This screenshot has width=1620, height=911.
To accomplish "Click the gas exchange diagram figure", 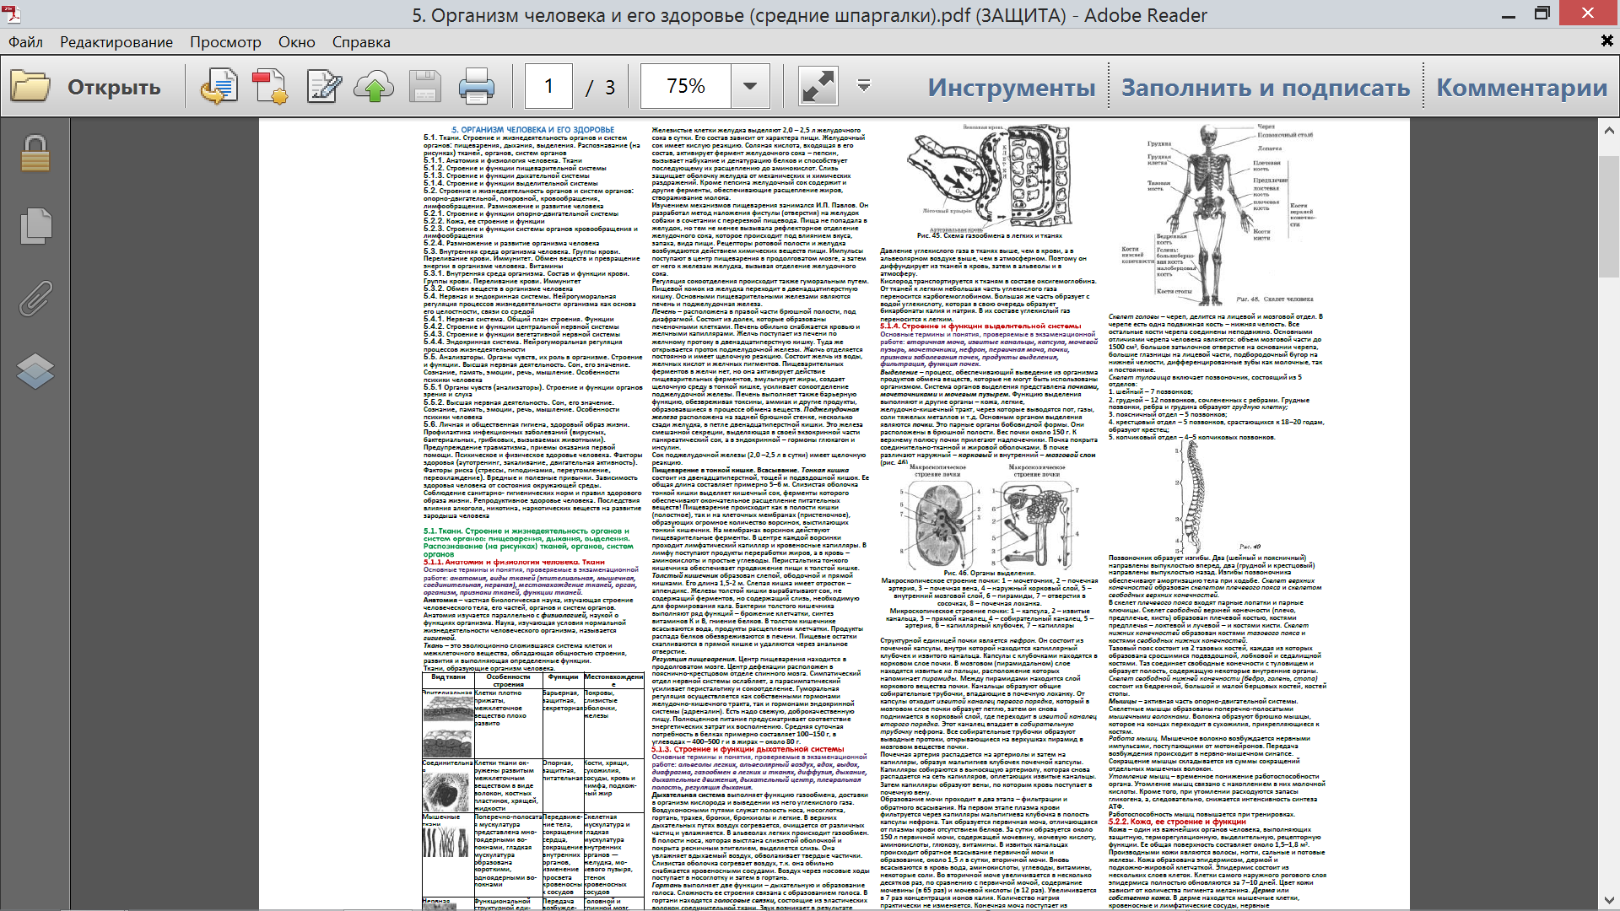I will (x=988, y=178).
